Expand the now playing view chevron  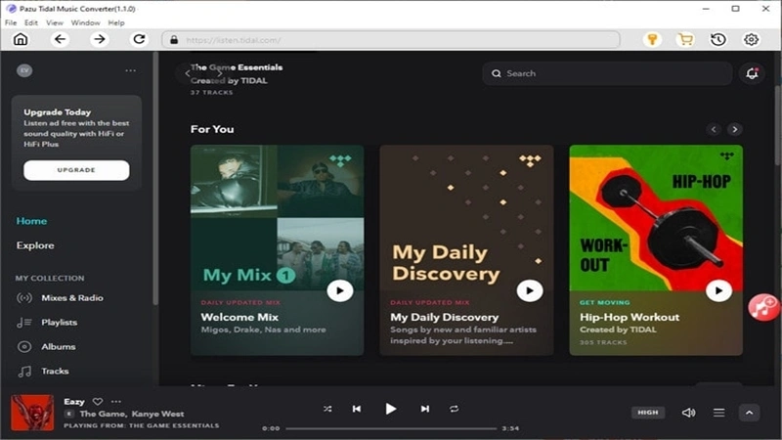pos(749,413)
